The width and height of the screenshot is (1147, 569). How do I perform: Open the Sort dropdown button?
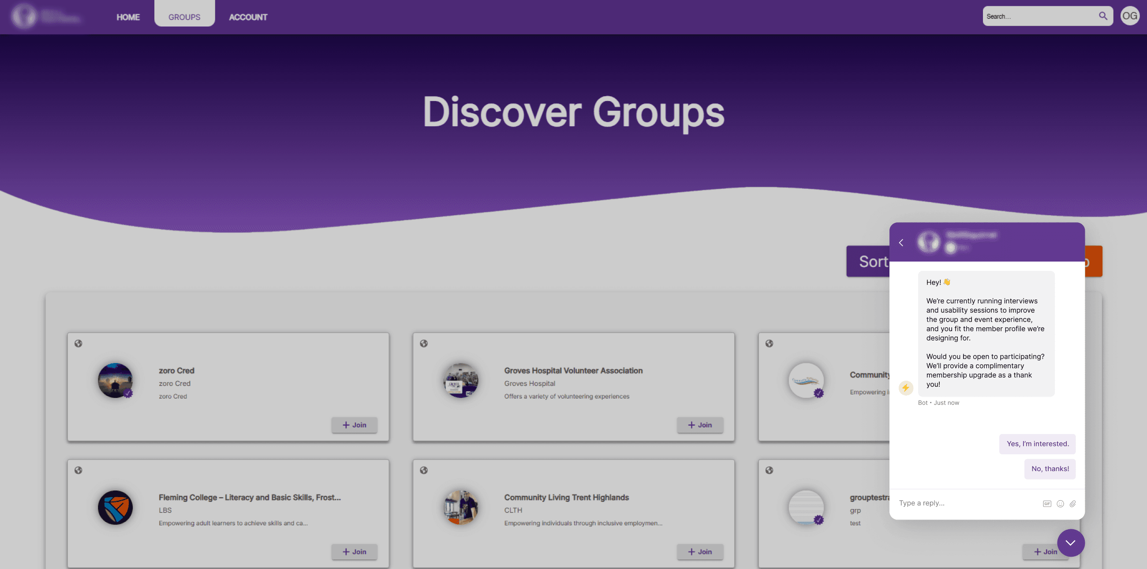coord(868,262)
